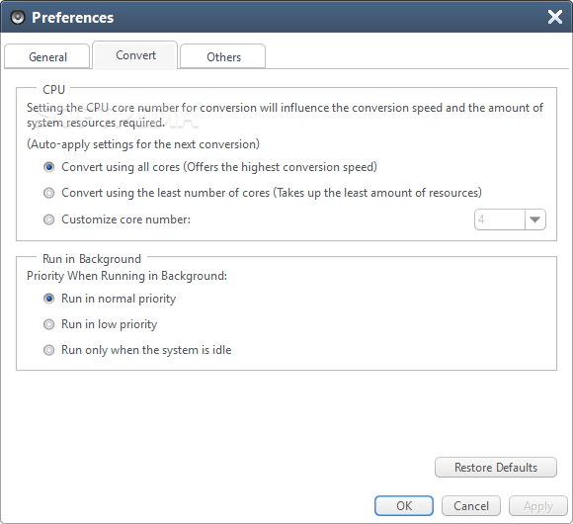Click the core number field showing 4

coord(500,219)
